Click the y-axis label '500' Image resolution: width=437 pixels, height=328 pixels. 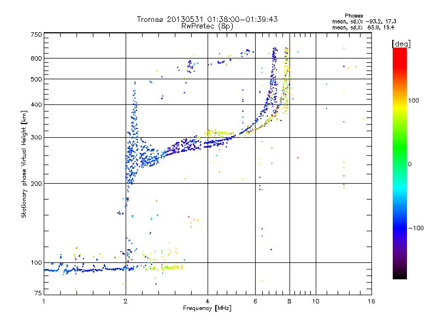click(x=36, y=79)
